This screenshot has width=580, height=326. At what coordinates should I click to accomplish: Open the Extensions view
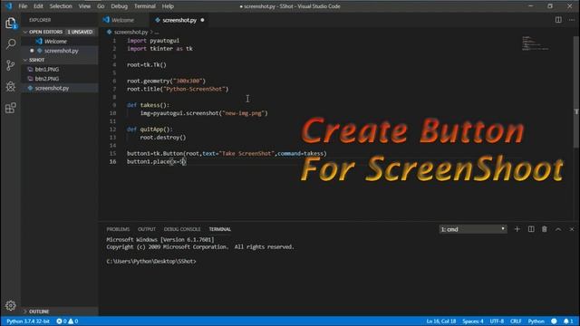(x=11, y=108)
